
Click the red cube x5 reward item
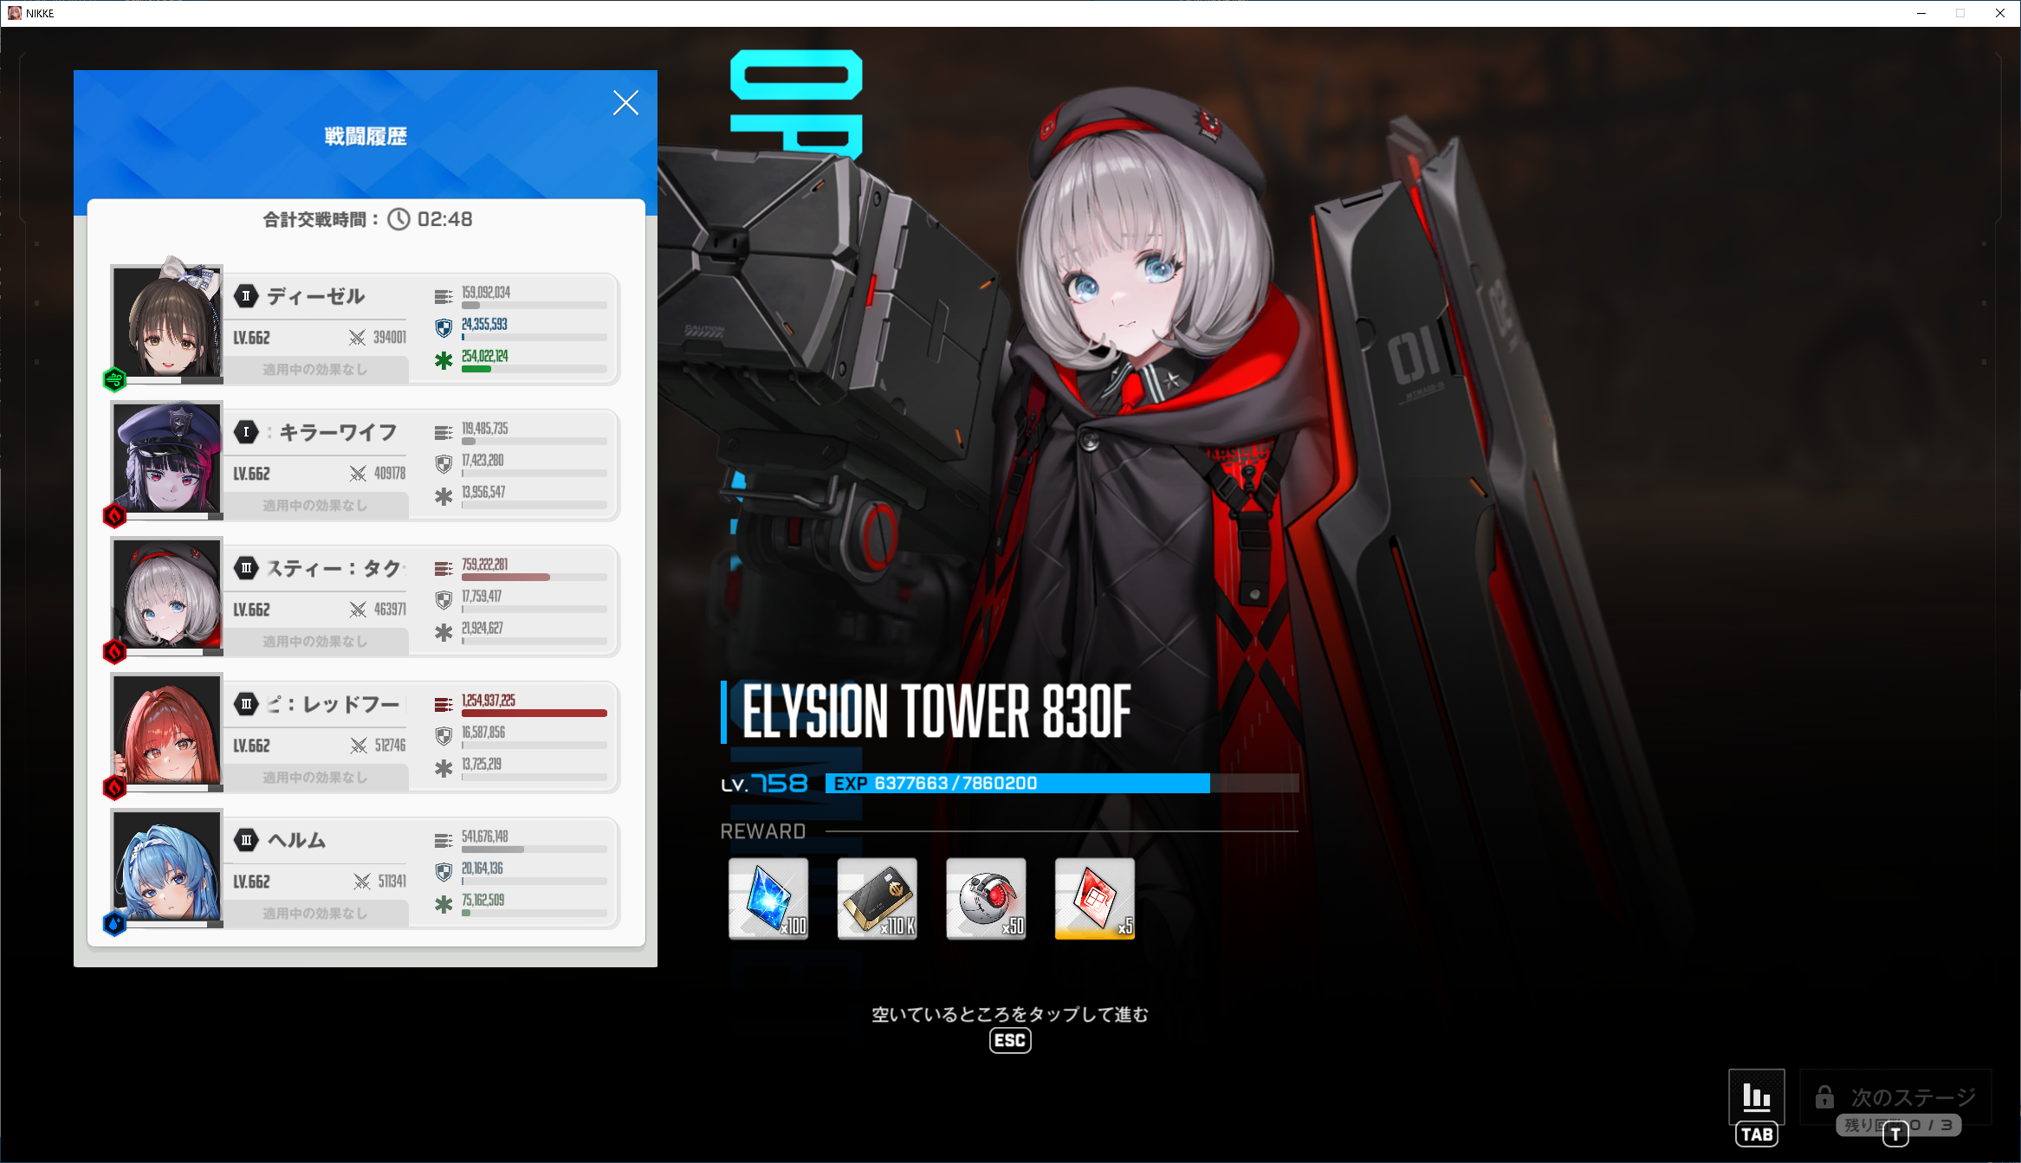click(x=1094, y=899)
